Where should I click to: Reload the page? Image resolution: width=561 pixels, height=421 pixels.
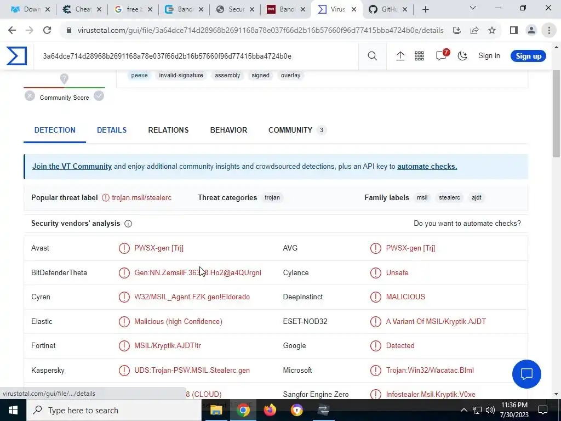coord(47,31)
